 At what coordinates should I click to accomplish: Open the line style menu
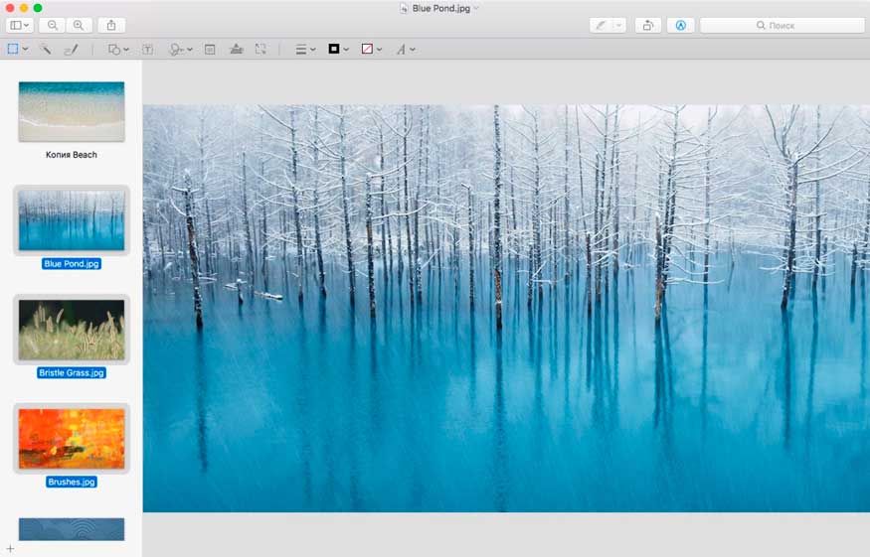pyautogui.click(x=305, y=50)
